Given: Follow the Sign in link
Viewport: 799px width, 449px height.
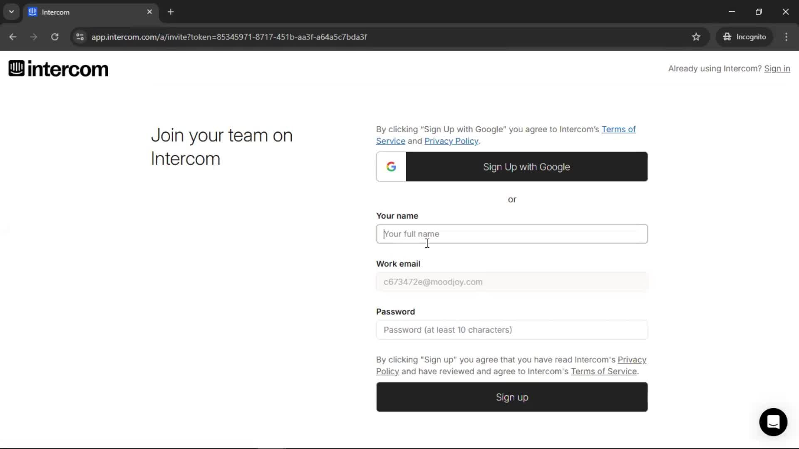Looking at the screenshot, I should click(777, 69).
